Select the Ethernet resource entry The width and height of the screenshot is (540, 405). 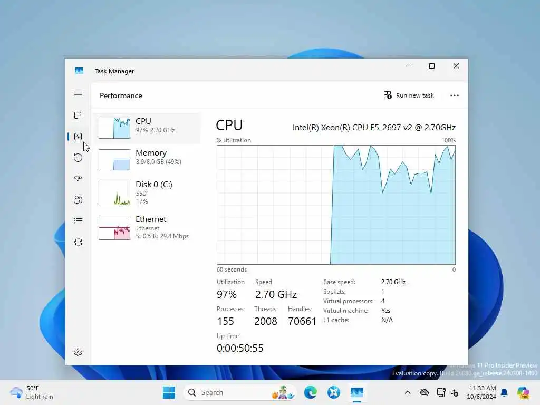[147, 228]
